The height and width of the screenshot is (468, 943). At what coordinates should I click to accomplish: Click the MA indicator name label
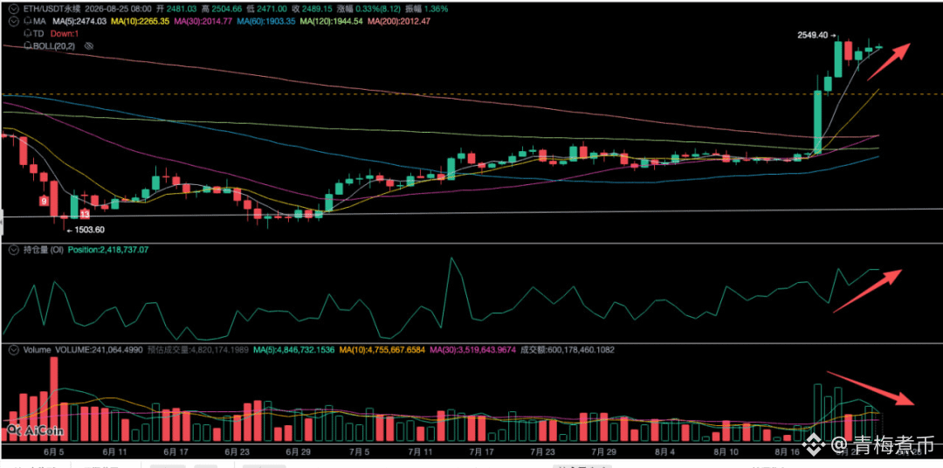point(38,21)
